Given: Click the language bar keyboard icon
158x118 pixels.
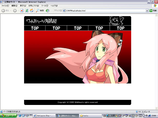Looking at the screenshot, I should [105, 116].
